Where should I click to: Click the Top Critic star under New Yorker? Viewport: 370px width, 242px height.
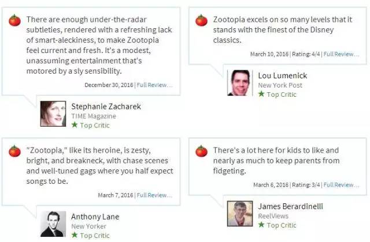74,236
